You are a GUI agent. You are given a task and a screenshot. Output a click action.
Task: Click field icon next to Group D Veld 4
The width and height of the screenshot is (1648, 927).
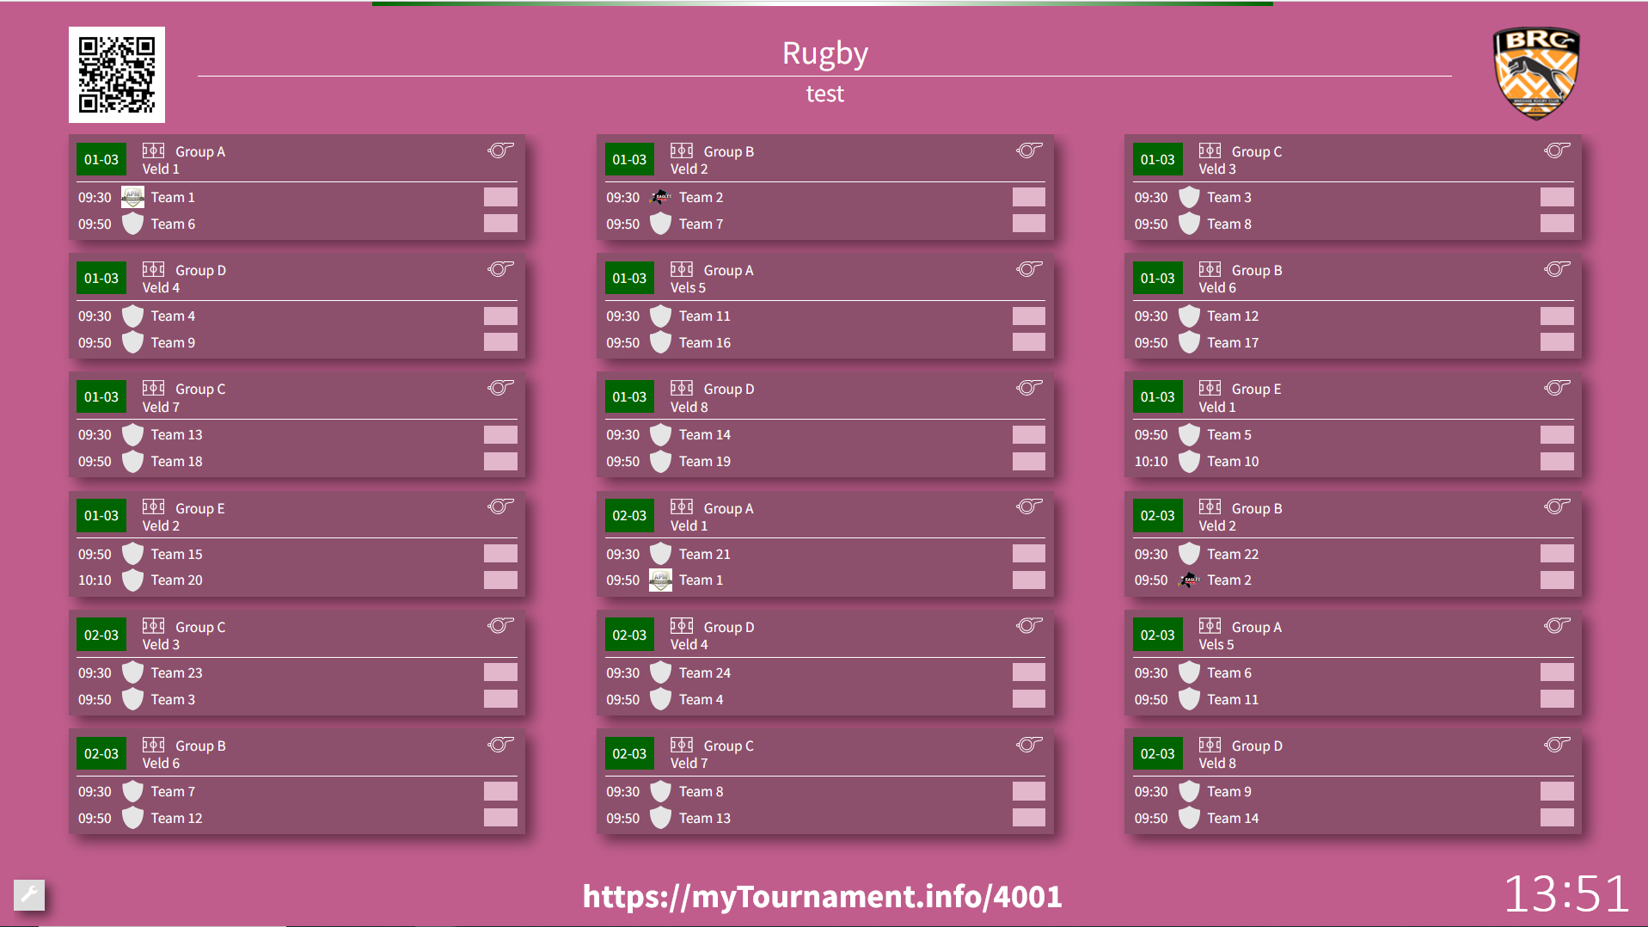(x=154, y=269)
